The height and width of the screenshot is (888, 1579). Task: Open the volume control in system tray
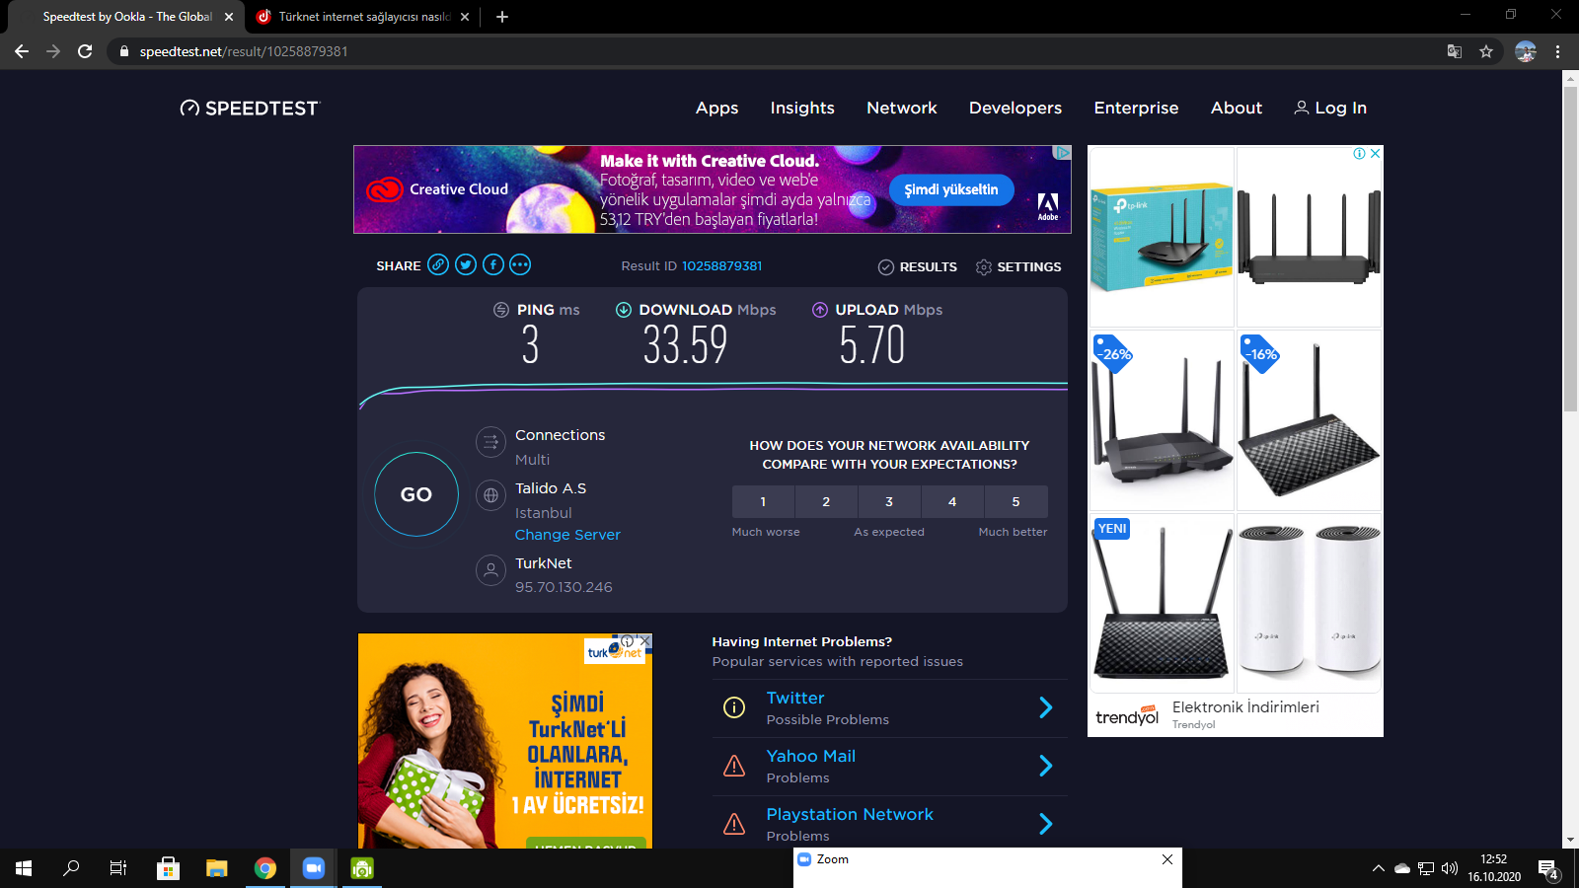tap(1450, 868)
